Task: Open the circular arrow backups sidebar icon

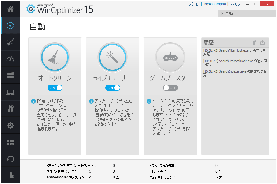Action: click(10, 159)
